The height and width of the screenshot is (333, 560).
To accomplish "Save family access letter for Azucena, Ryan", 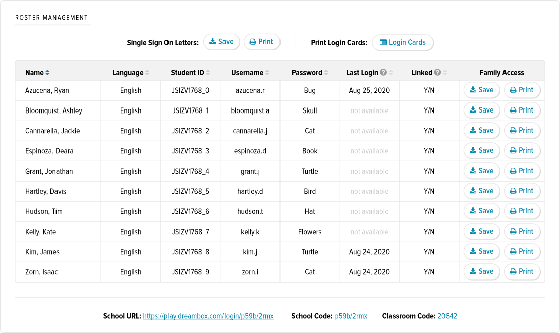I will click(481, 90).
